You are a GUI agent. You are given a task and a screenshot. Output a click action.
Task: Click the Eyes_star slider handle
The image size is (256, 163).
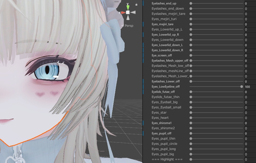191,113
